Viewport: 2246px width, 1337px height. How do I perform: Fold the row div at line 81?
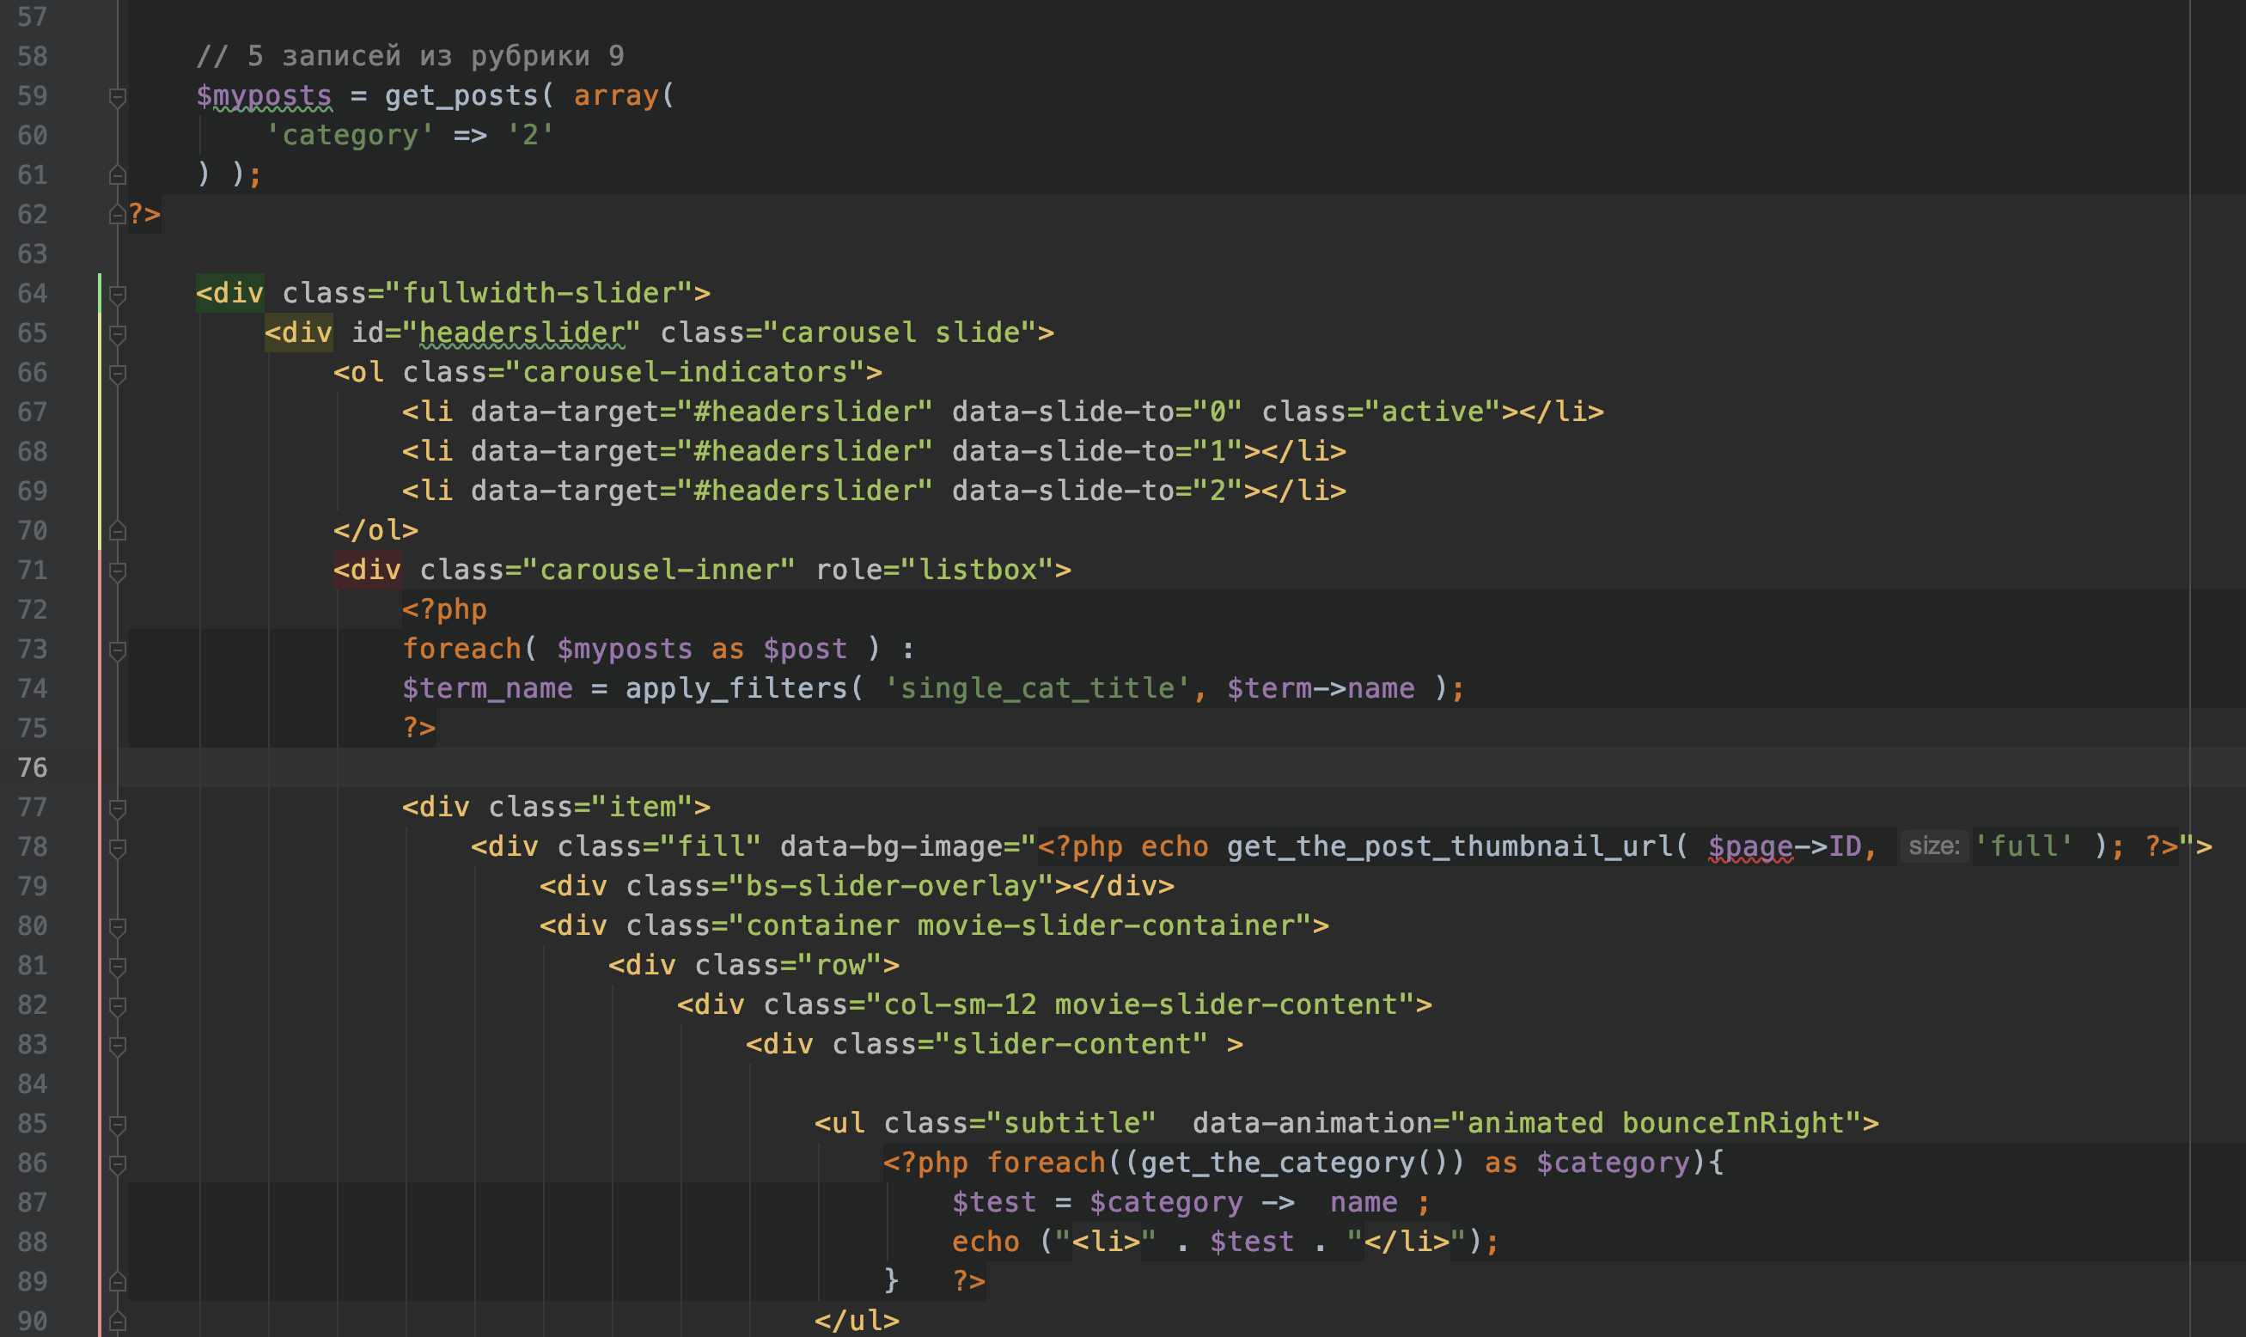(x=117, y=966)
